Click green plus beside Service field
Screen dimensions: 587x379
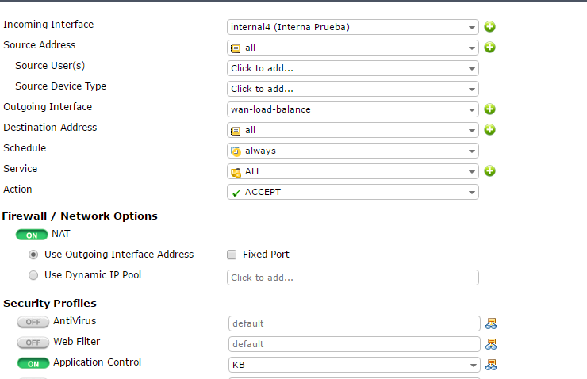pyautogui.click(x=490, y=171)
